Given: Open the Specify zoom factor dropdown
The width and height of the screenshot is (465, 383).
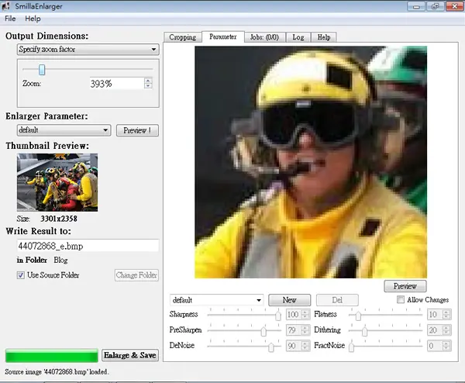Looking at the screenshot, I should (x=88, y=50).
